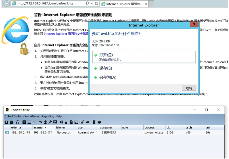
Task: Switch to session table view icon
Action: pyautogui.click(x=29, y=122)
